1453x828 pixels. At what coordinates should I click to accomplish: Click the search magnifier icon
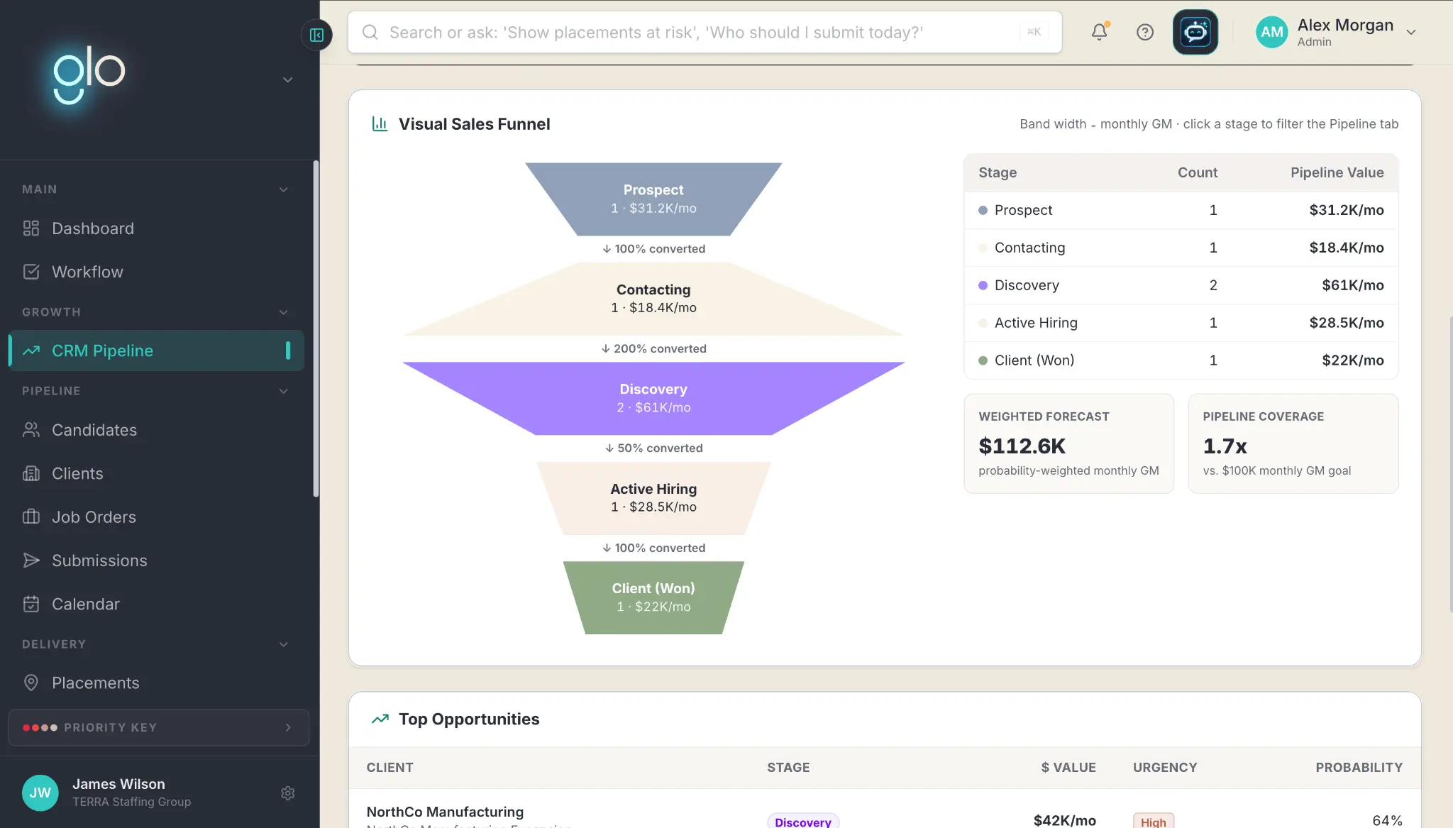[370, 32]
